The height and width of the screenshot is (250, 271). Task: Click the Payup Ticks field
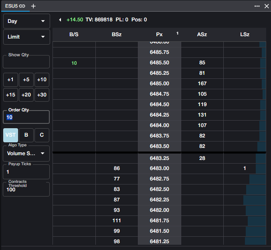click(x=26, y=172)
